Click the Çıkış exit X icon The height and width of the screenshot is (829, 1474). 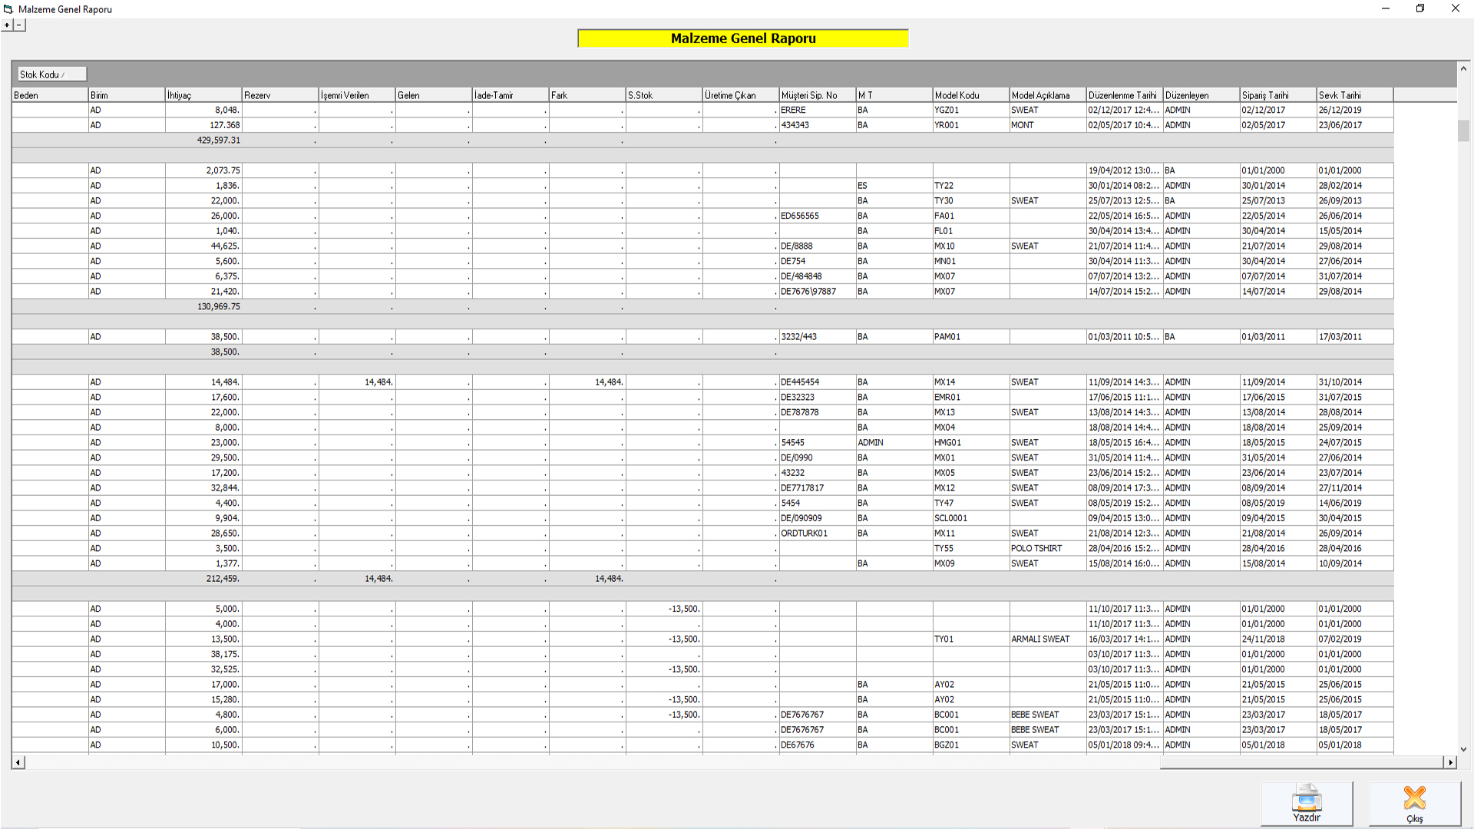coord(1414,799)
